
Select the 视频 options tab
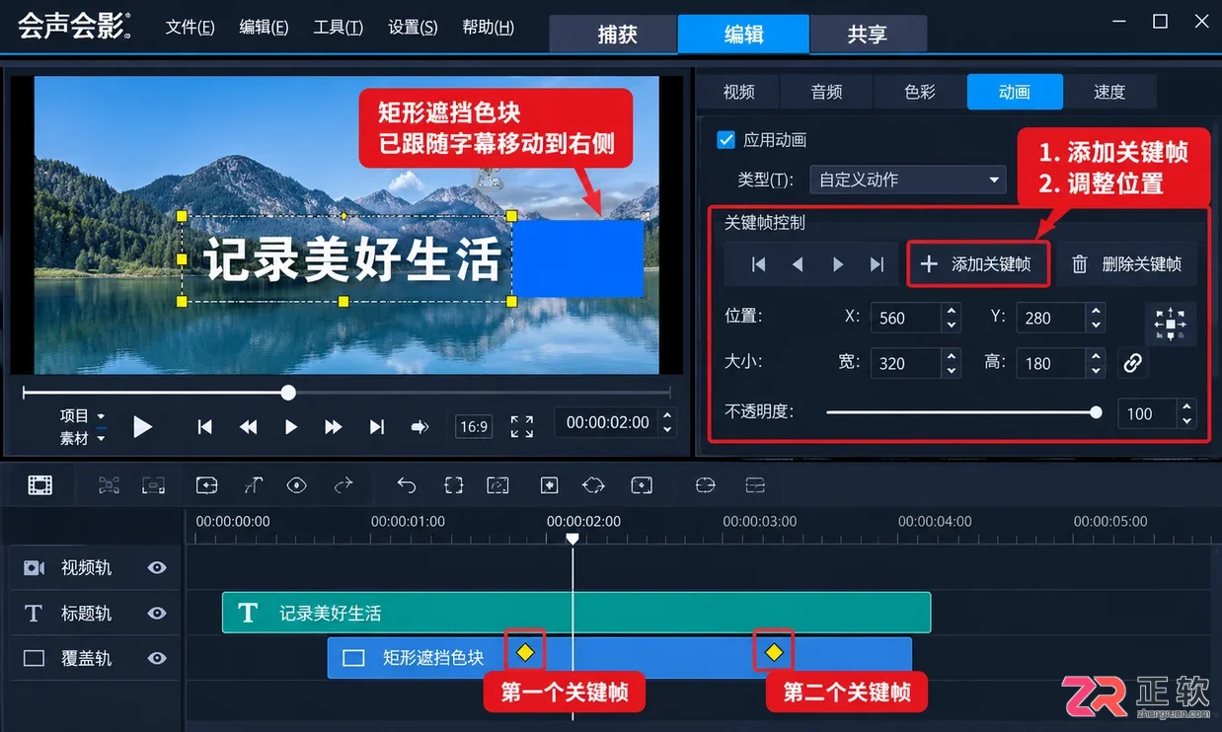(x=738, y=92)
